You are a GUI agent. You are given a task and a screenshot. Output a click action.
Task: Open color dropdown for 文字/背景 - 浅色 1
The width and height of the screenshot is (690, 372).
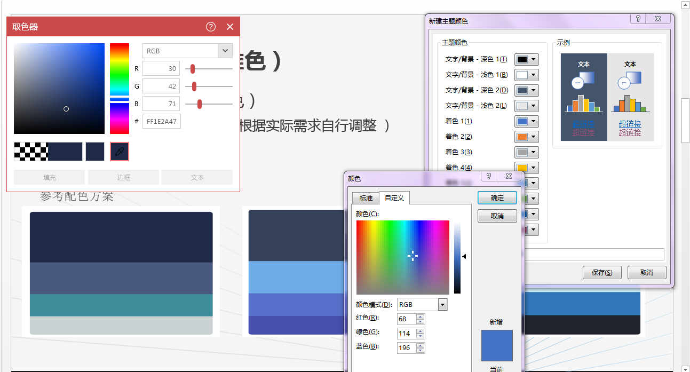coord(527,75)
